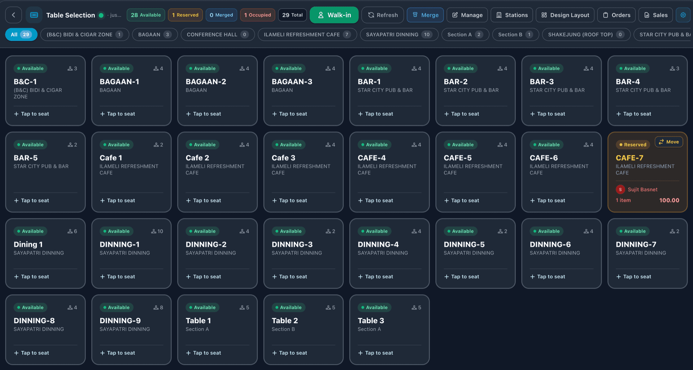
Task: Click the Walk-in button
Action: [334, 15]
